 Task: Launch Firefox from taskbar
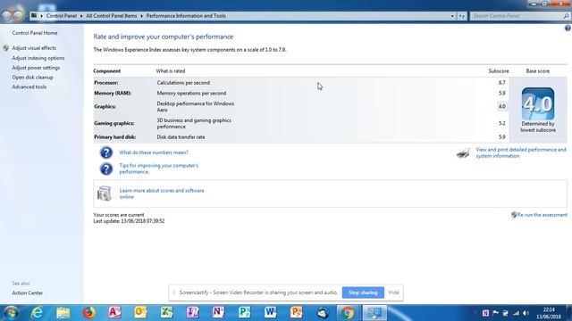point(88,313)
